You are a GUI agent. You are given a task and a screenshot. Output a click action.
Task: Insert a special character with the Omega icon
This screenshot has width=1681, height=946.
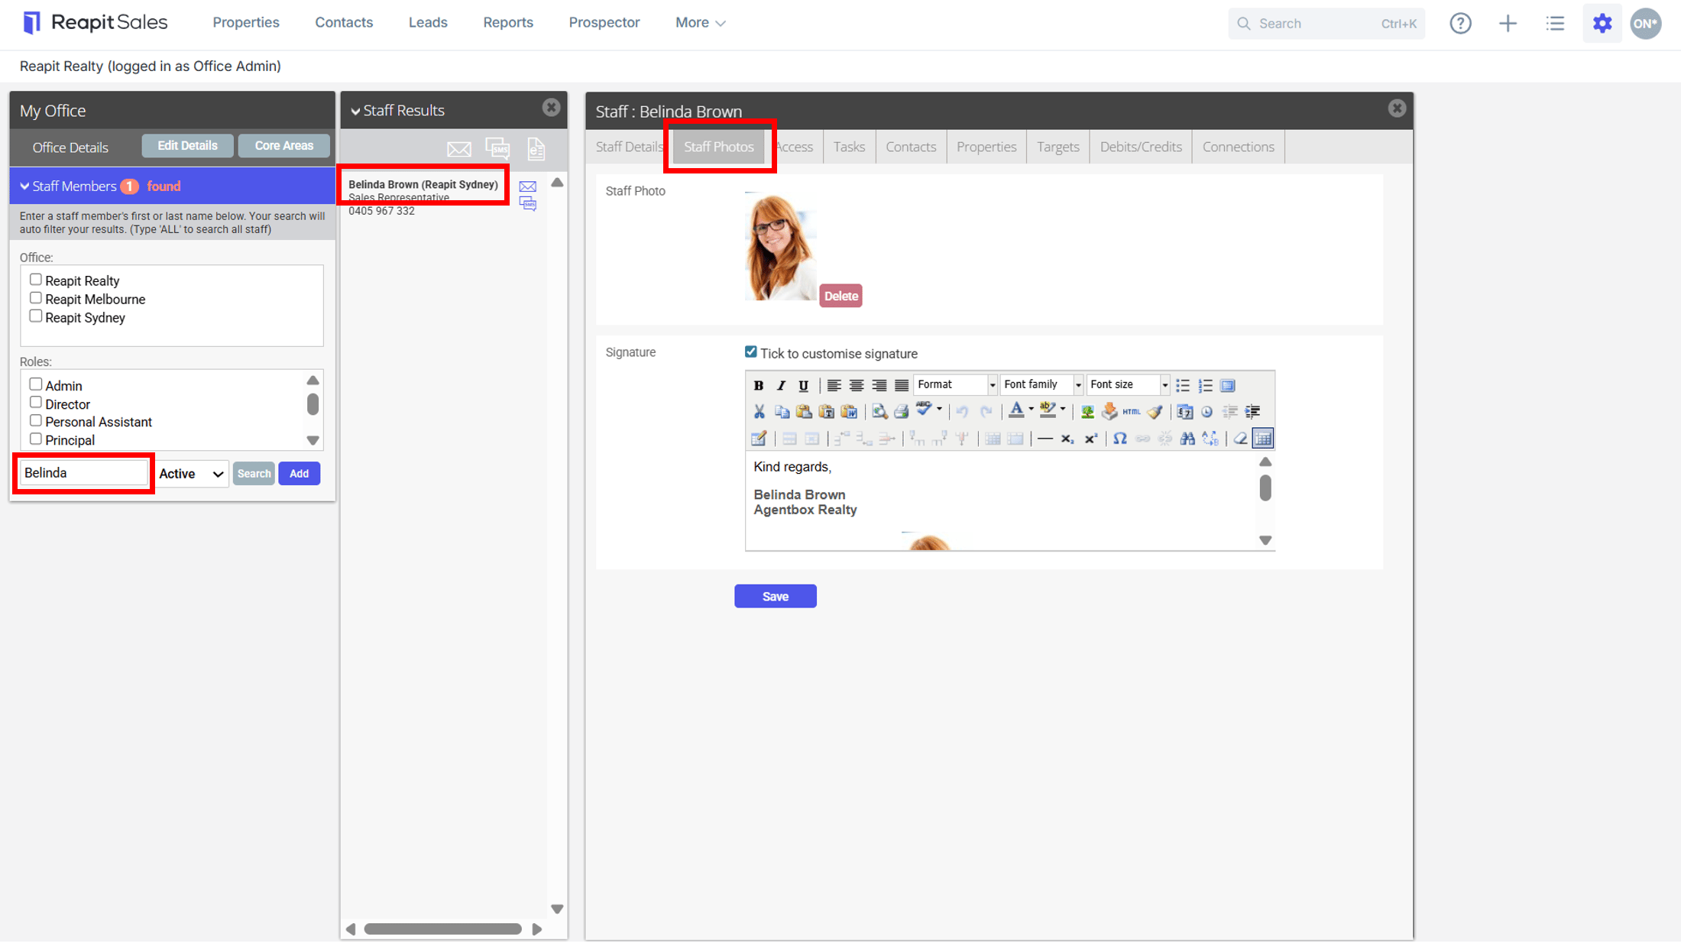1119,439
